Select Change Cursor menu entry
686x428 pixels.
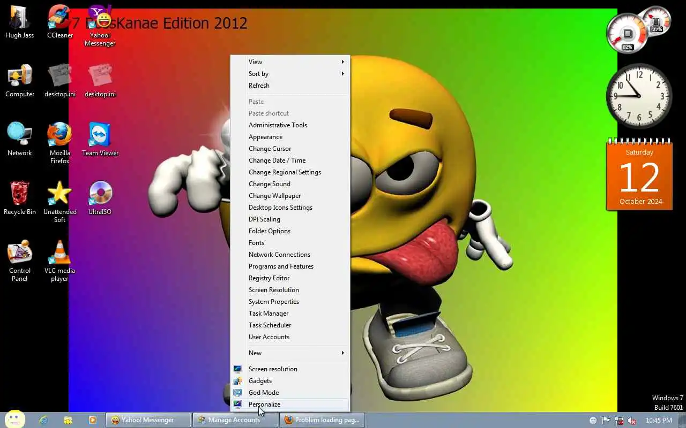coord(290,149)
